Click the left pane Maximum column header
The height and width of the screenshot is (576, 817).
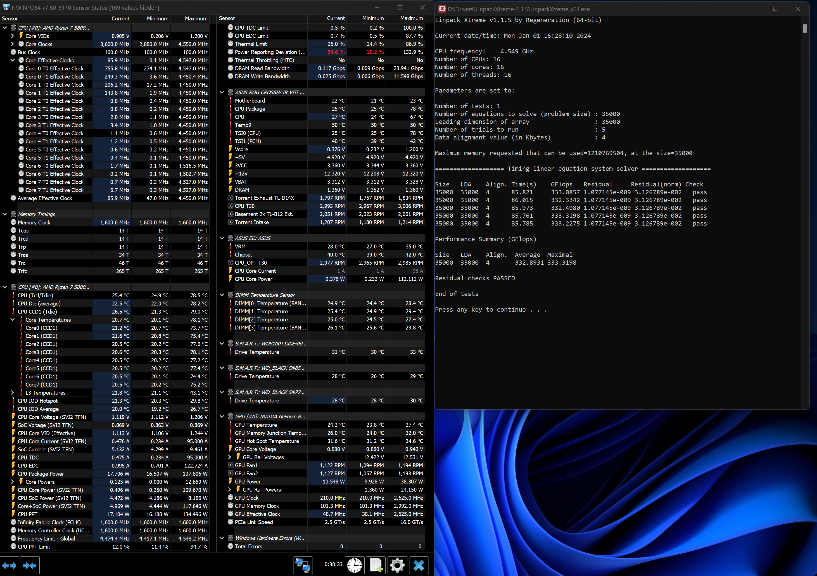pyautogui.click(x=190, y=18)
